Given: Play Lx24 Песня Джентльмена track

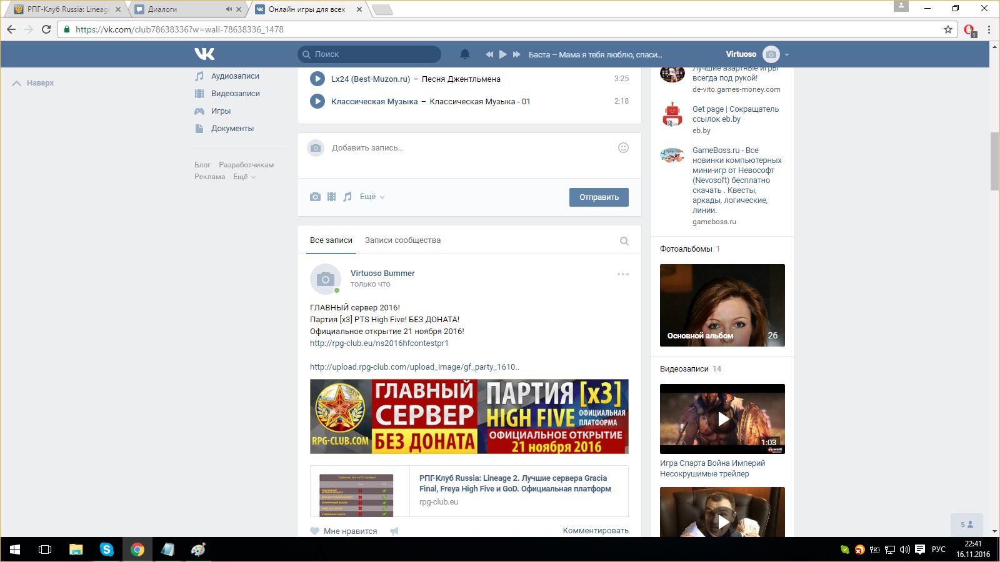Looking at the screenshot, I should coord(317,79).
